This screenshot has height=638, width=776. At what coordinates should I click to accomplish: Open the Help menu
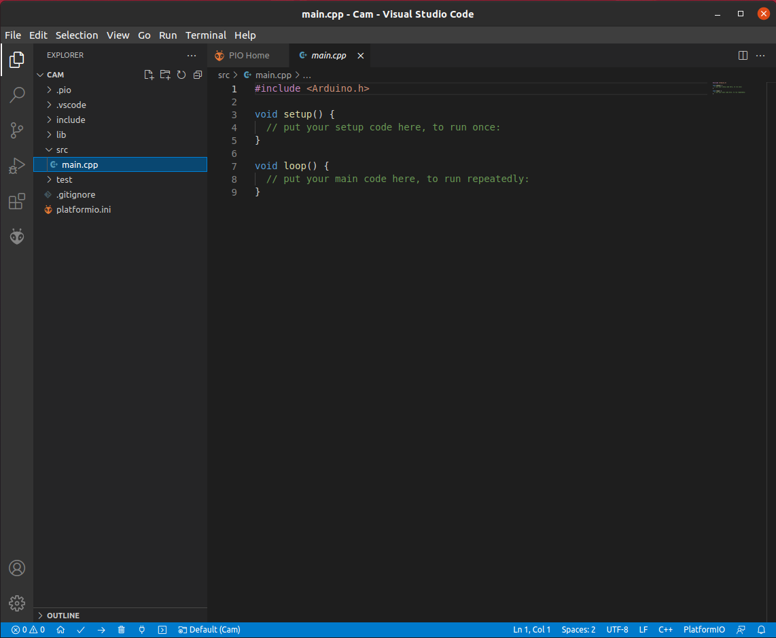(x=245, y=35)
